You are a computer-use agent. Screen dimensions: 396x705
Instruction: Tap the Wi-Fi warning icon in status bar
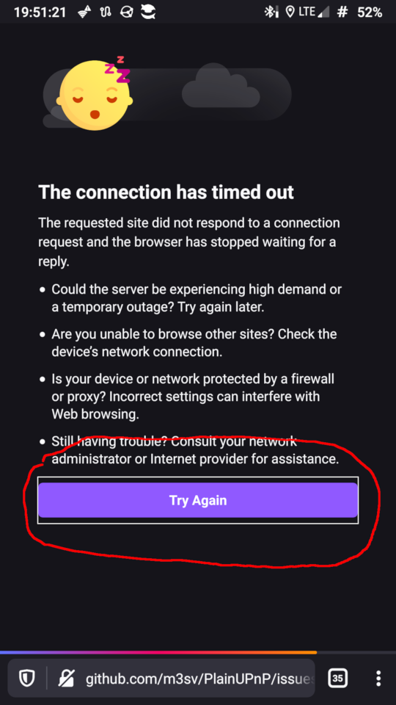click(x=84, y=12)
